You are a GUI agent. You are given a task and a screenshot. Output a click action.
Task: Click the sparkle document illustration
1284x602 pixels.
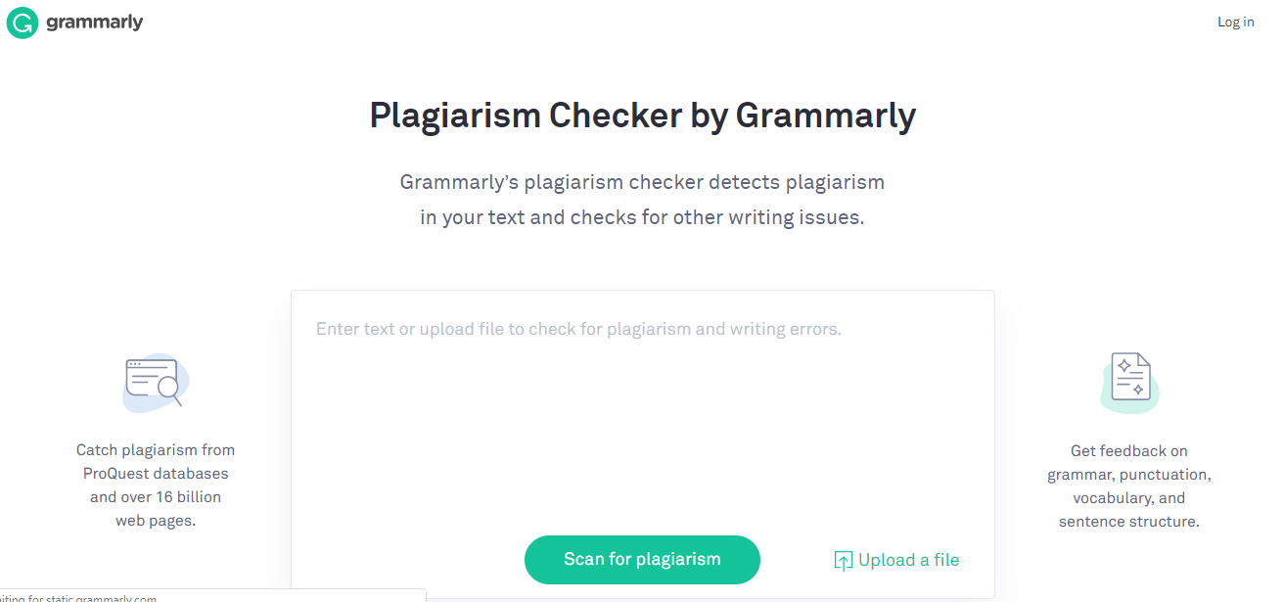[1128, 380]
